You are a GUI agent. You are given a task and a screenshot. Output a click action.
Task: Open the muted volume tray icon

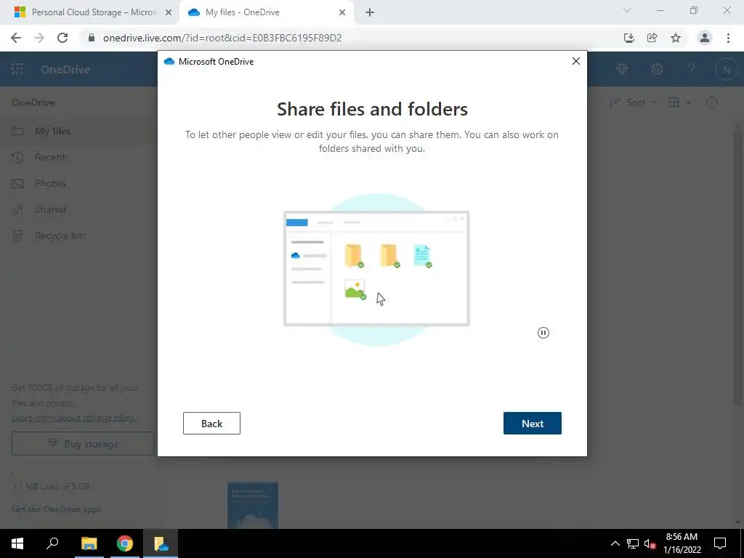650,543
